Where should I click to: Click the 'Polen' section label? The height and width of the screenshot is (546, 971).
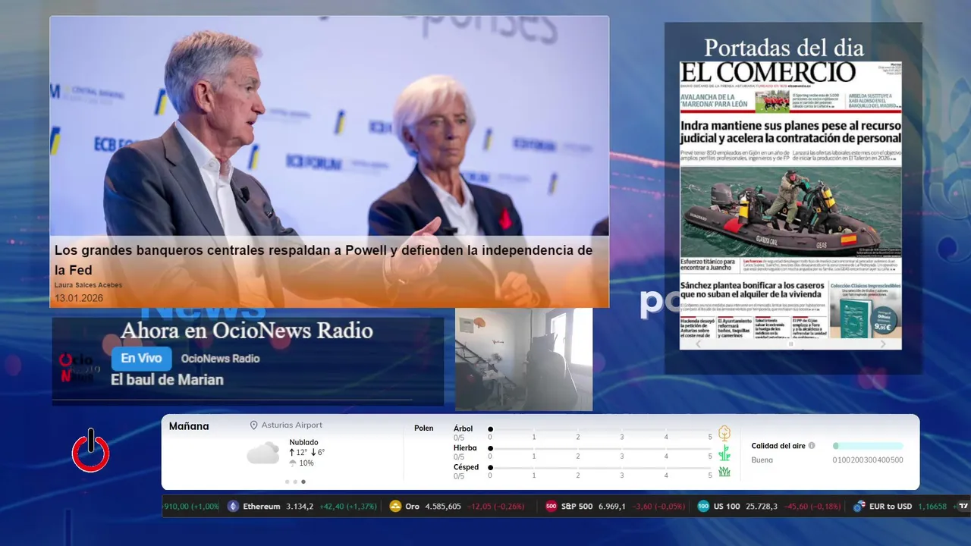pos(424,428)
